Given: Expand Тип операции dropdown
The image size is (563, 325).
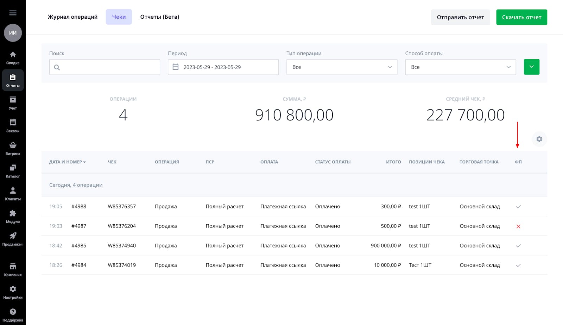Looking at the screenshot, I should (x=342, y=67).
